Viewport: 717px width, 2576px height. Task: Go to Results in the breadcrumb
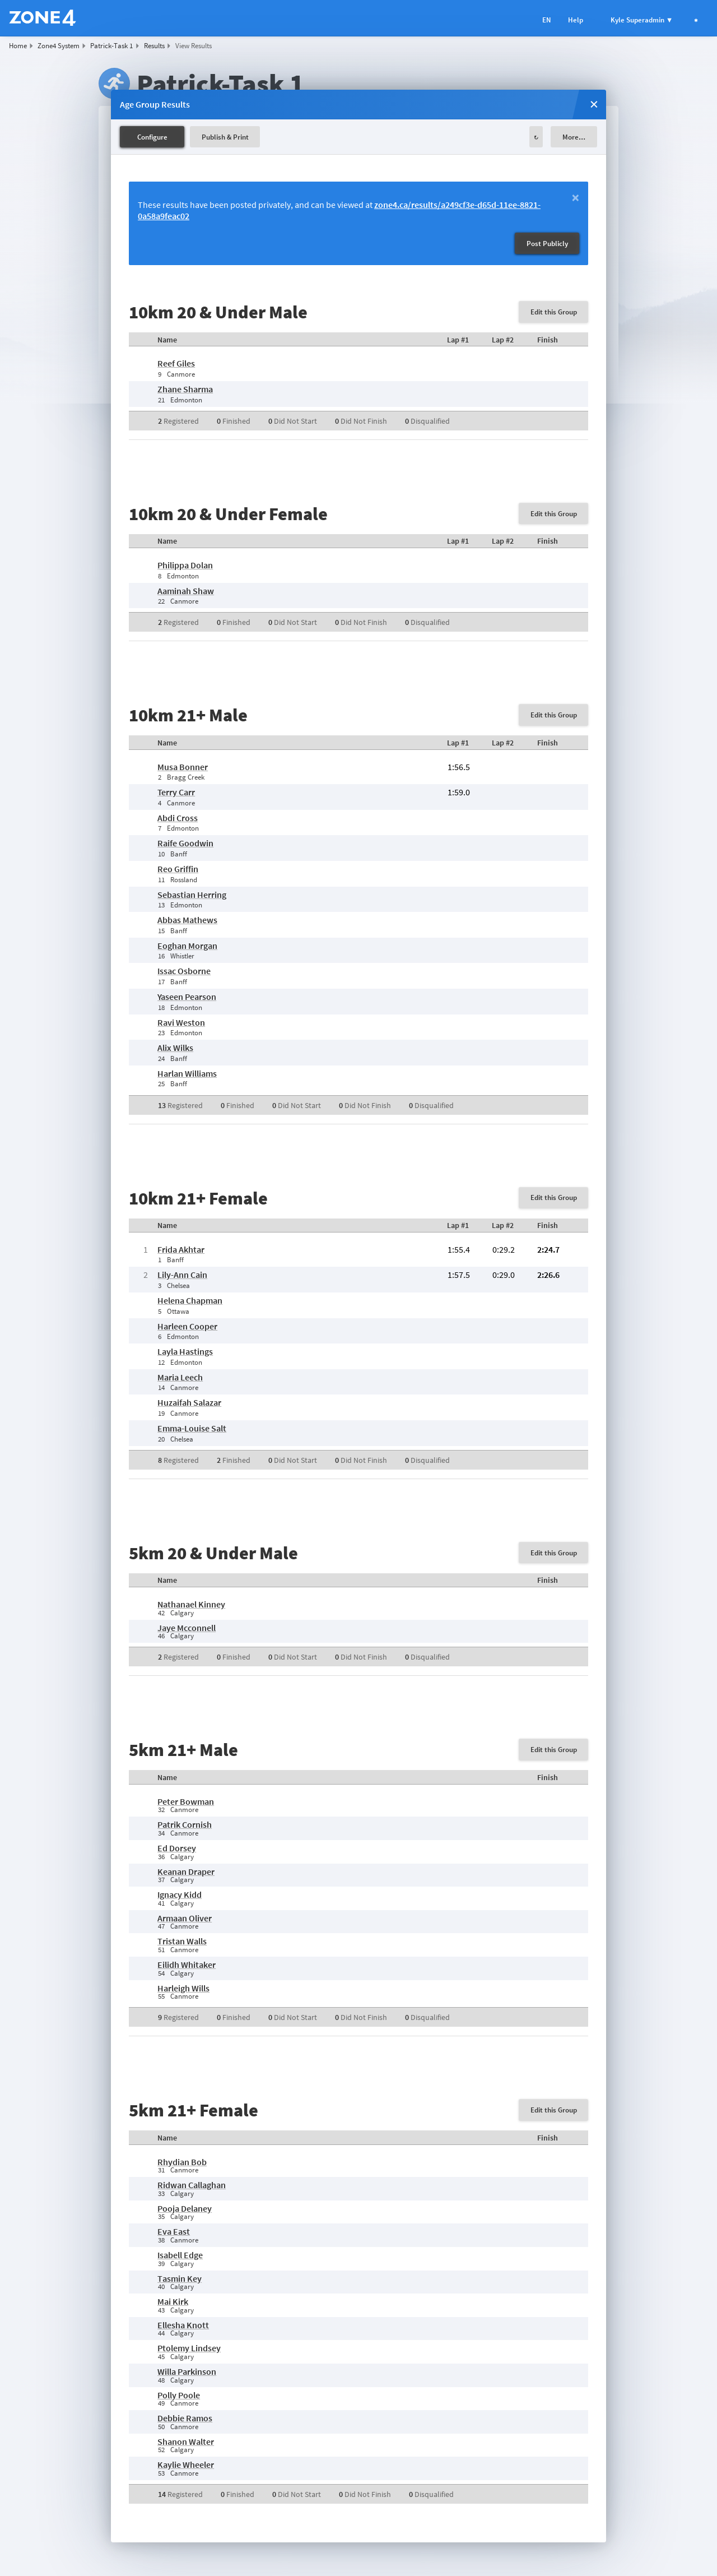tap(154, 46)
